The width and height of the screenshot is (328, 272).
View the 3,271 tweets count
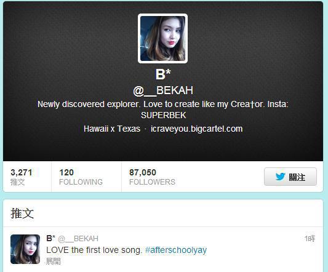click(22, 177)
